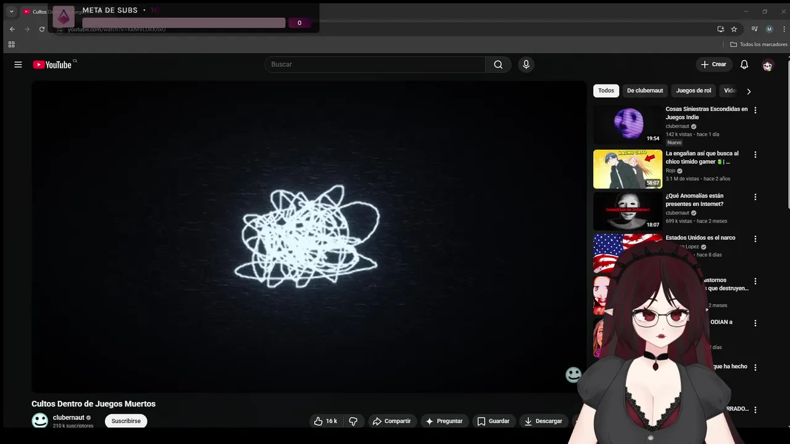Screen dimensions: 790x444
Task: Open media control icon in toolbar
Action: 754,29
